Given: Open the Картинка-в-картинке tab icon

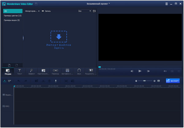Looking at the screenshot, I should [x=43, y=72].
